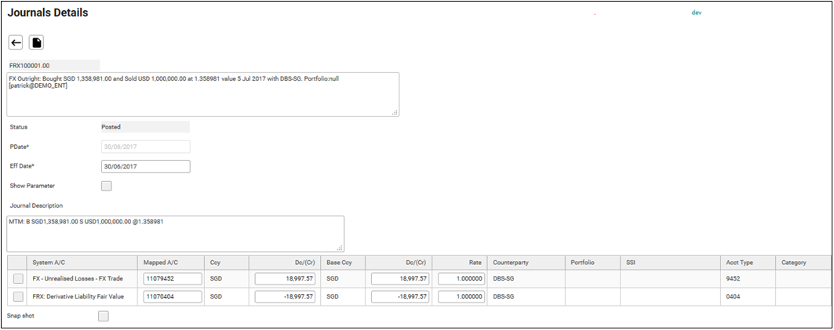Select the Derivative Liability Fair Value row checkbox

pyautogui.click(x=18, y=297)
